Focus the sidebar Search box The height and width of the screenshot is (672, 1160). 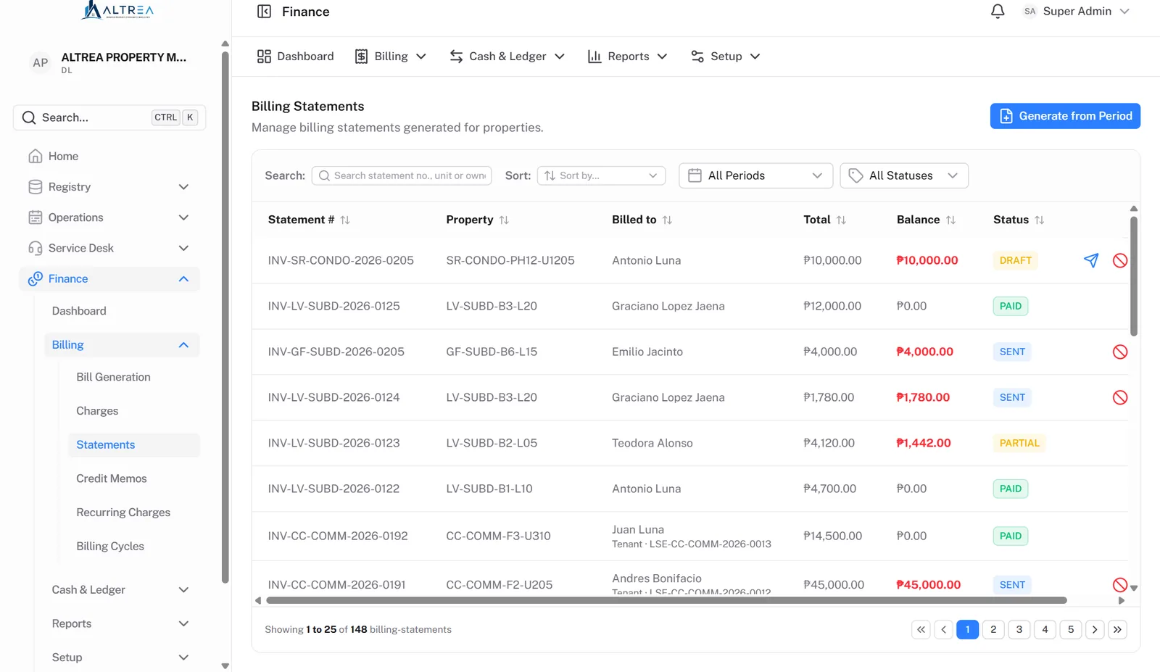[x=109, y=117]
